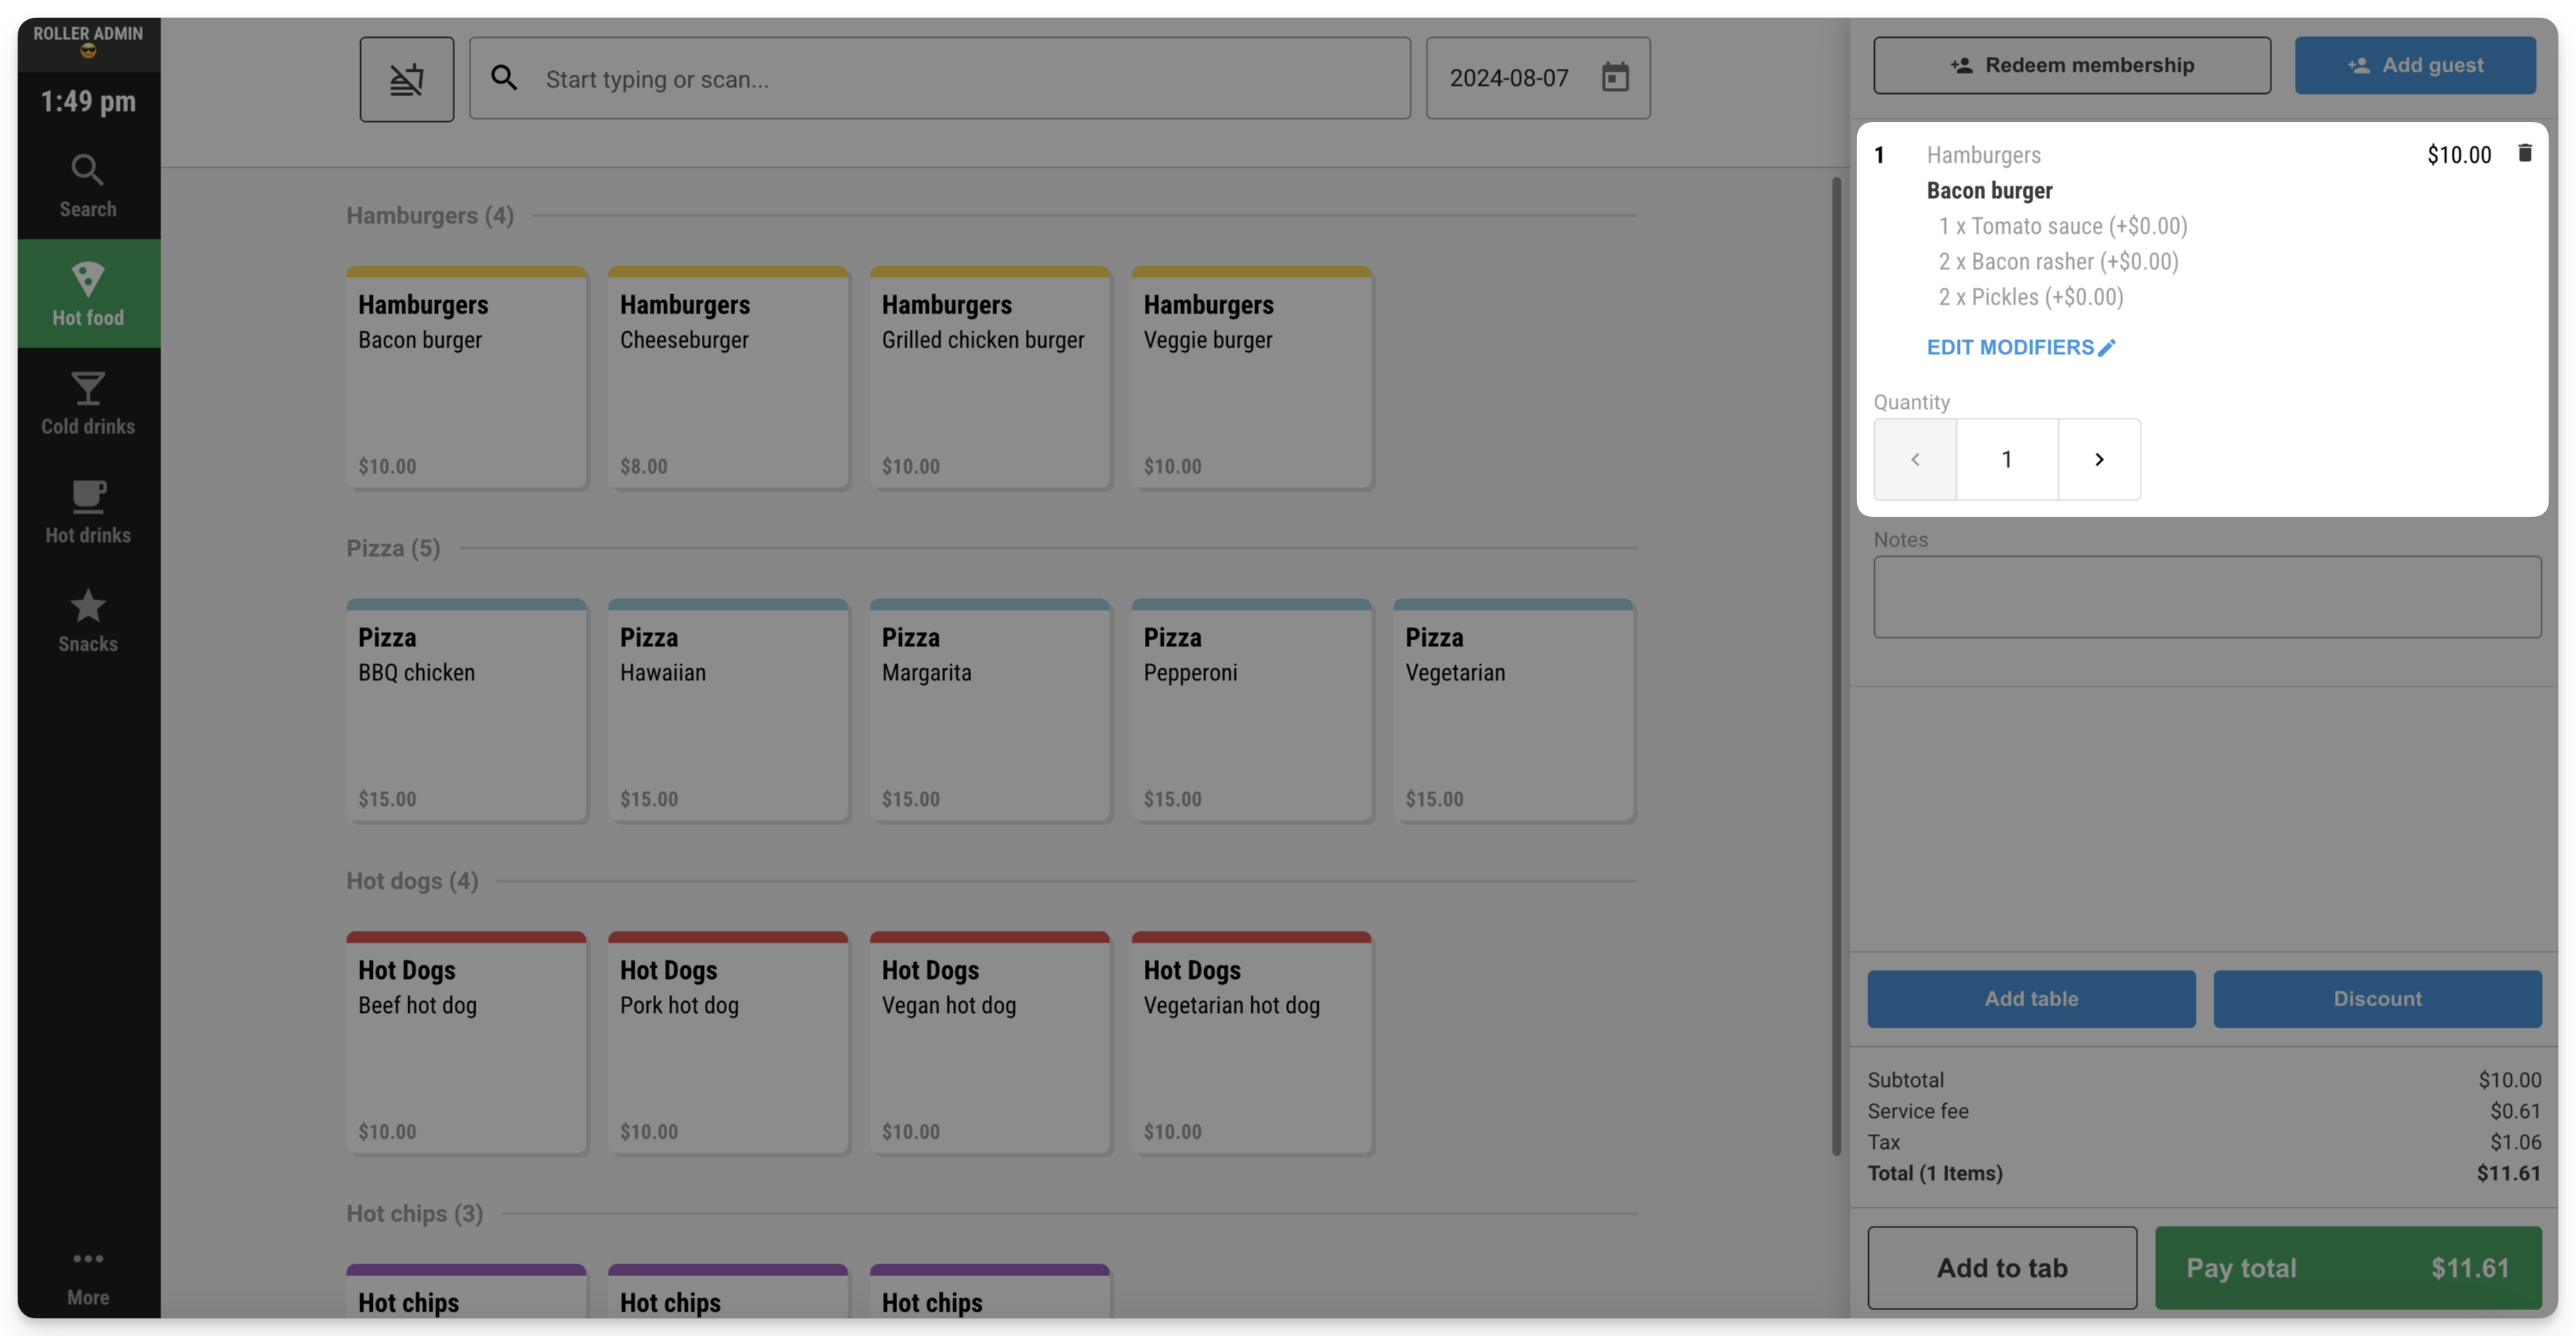Apply a Discount to the order
This screenshot has width=2576, height=1336.
click(2377, 998)
